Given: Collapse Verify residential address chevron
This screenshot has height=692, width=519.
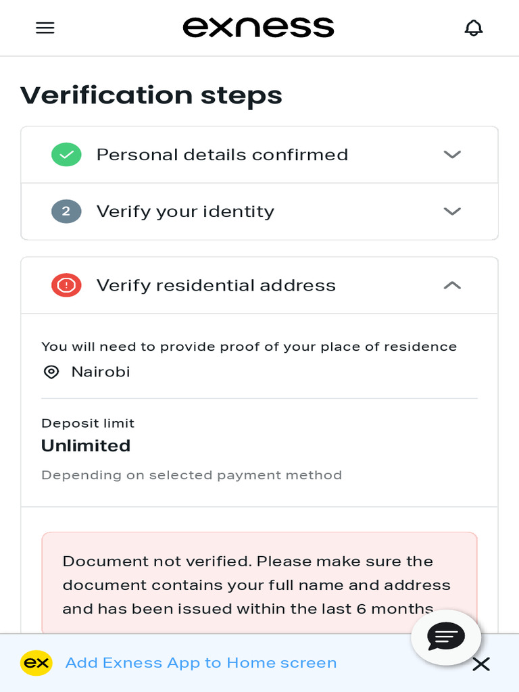Looking at the screenshot, I should (452, 285).
